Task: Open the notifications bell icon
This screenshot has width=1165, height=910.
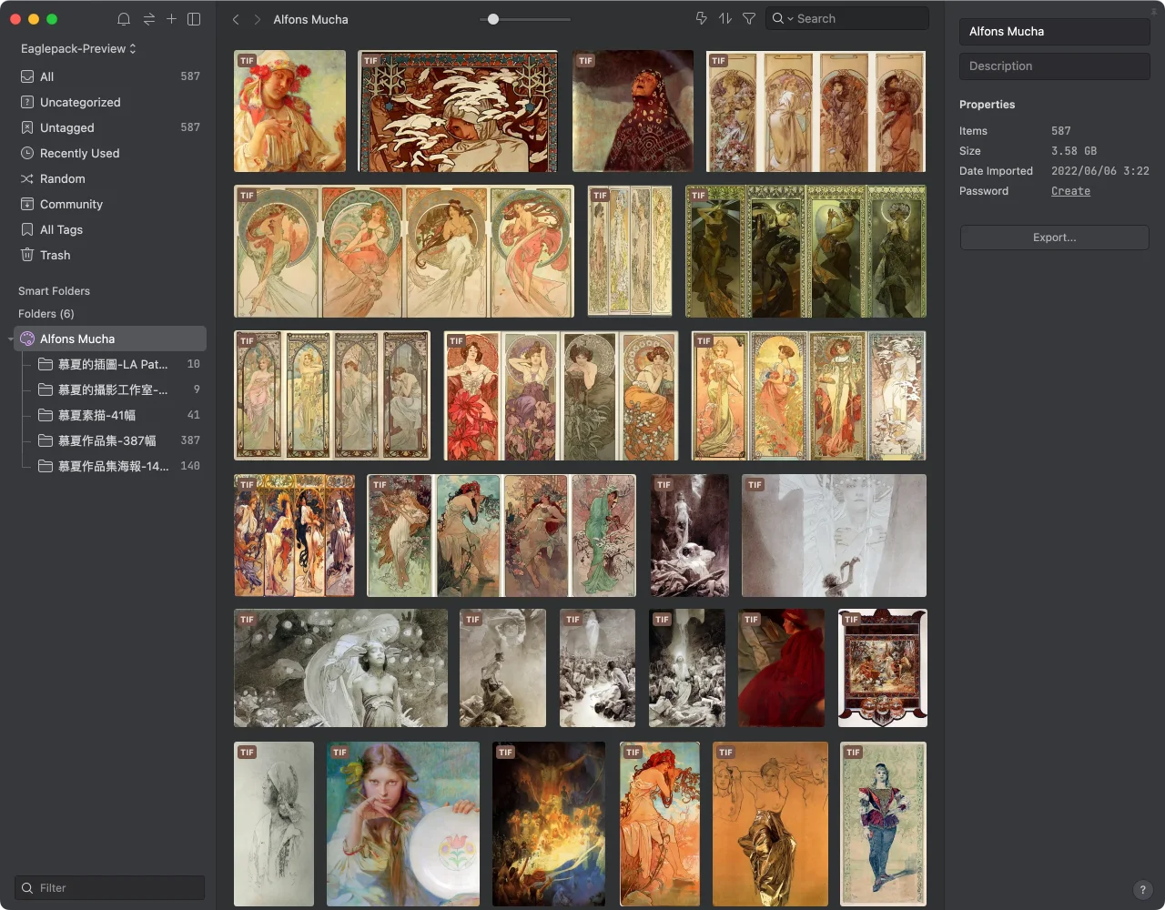Action: [x=124, y=19]
